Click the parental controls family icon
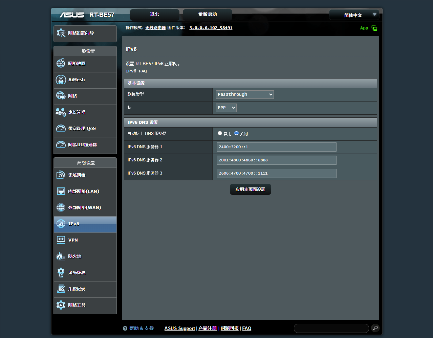The image size is (433, 338). (61, 112)
